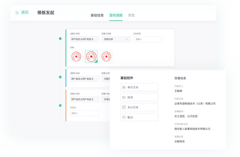Open the 内部主体 signer type dropdown
This screenshot has height=157, width=240.
(116, 39)
